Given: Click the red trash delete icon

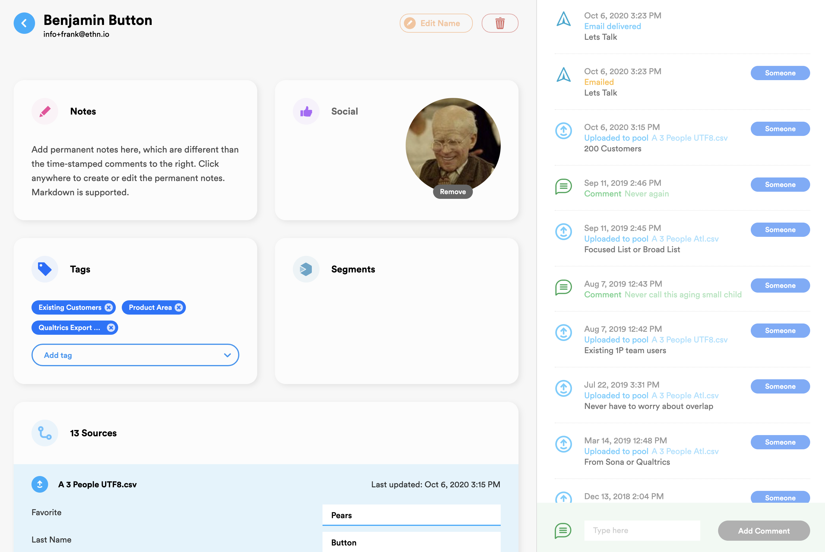Looking at the screenshot, I should click(x=500, y=23).
